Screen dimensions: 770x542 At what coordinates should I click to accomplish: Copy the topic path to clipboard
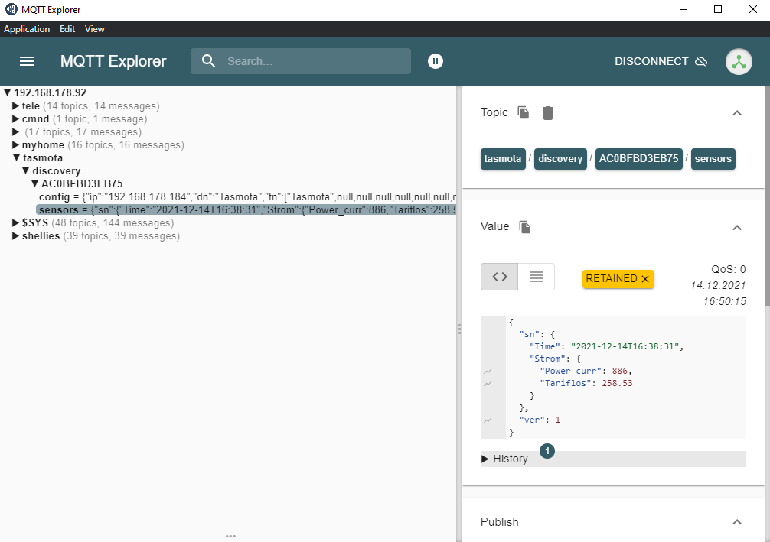(x=524, y=113)
